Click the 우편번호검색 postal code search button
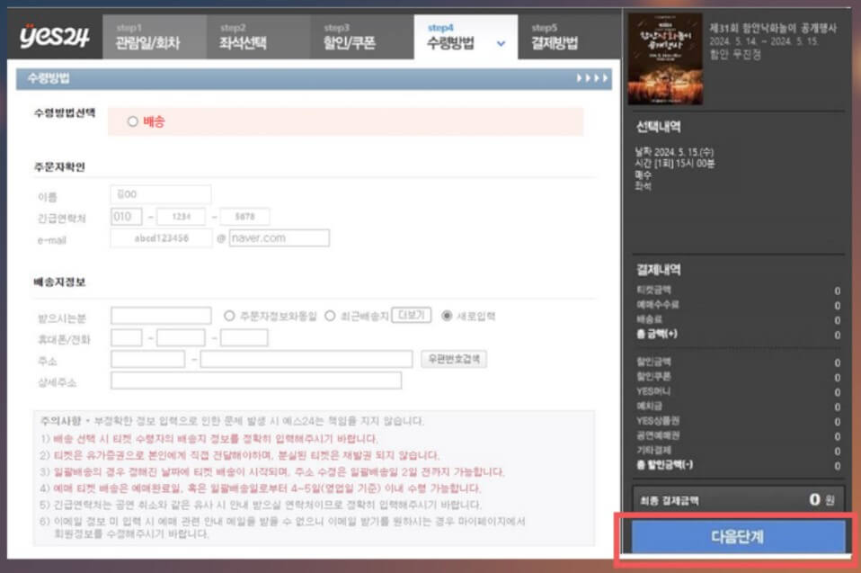The image size is (861, 573). 453,357
